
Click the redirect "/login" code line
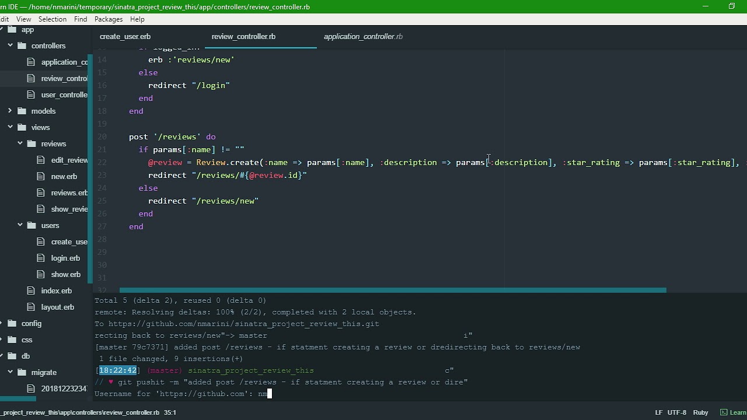(x=189, y=85)
